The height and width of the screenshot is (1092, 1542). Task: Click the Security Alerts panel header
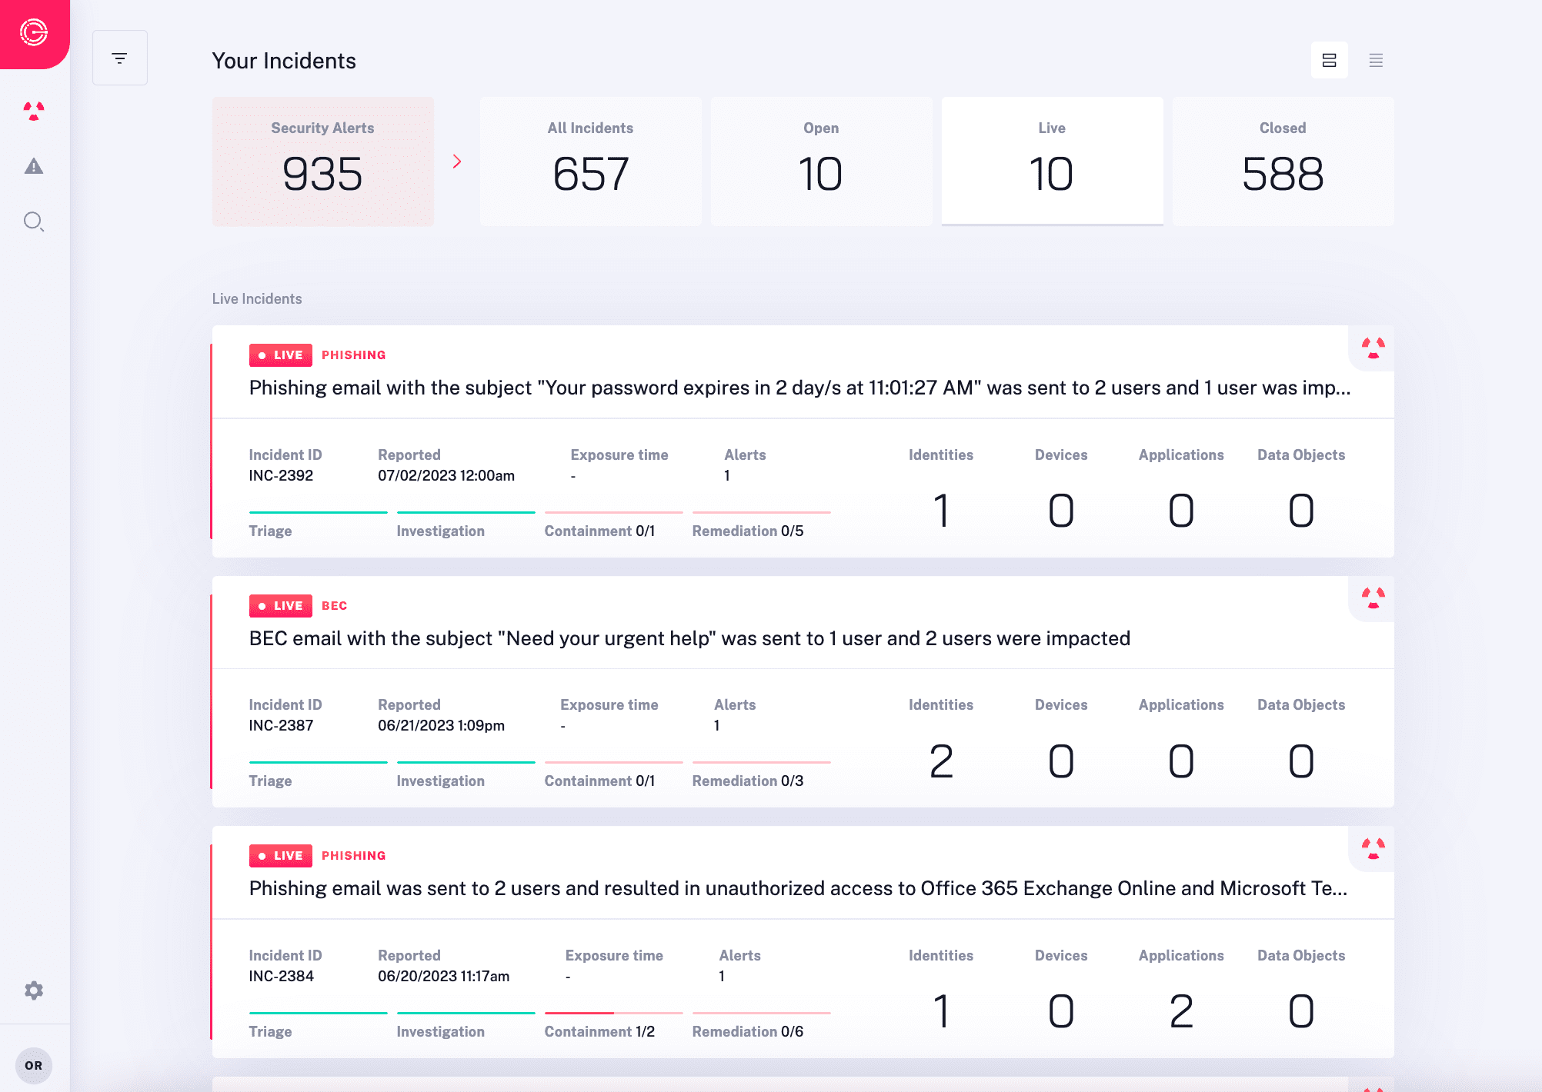[x=322, y=128]
